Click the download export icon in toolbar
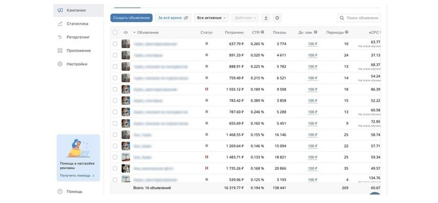The width and height of the screenshot is (438, 203). pos(266,18)
